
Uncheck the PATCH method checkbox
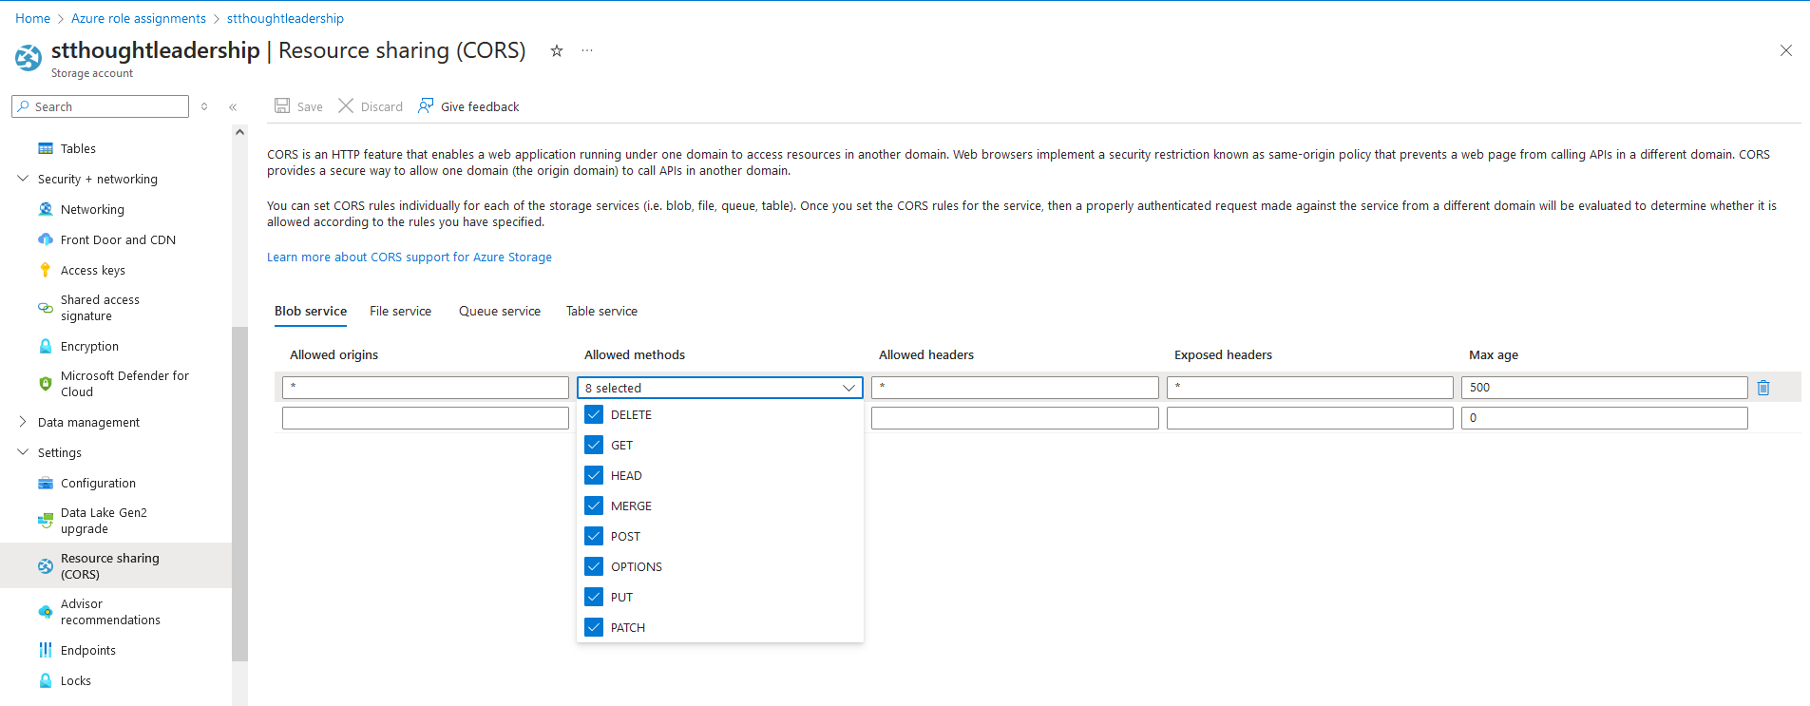point(594,627)
